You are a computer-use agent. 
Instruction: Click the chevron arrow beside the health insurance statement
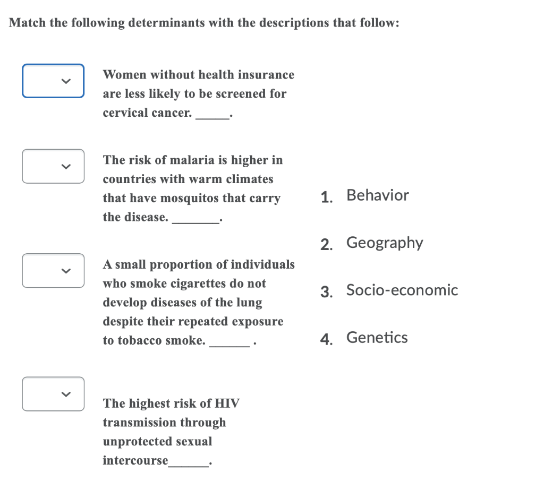click(66, 81)
